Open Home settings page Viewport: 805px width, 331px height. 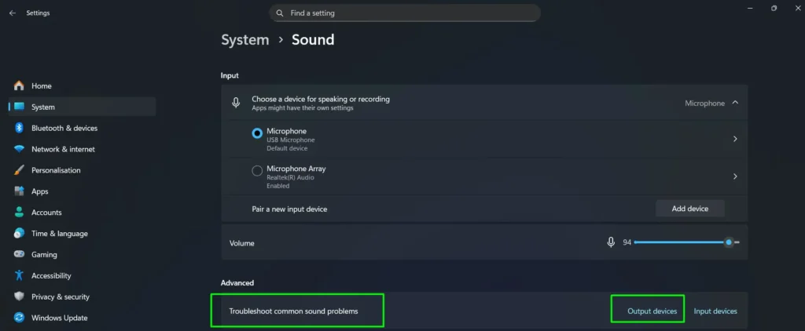click(82, 85)
